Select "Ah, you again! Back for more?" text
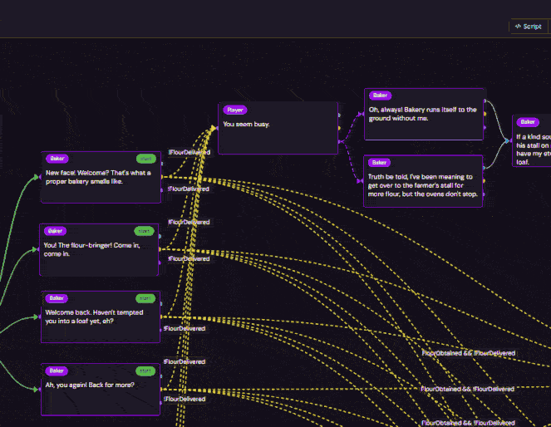Image resolution: width=551 pixels, height=427 pixels. click(x=90, y=385)
